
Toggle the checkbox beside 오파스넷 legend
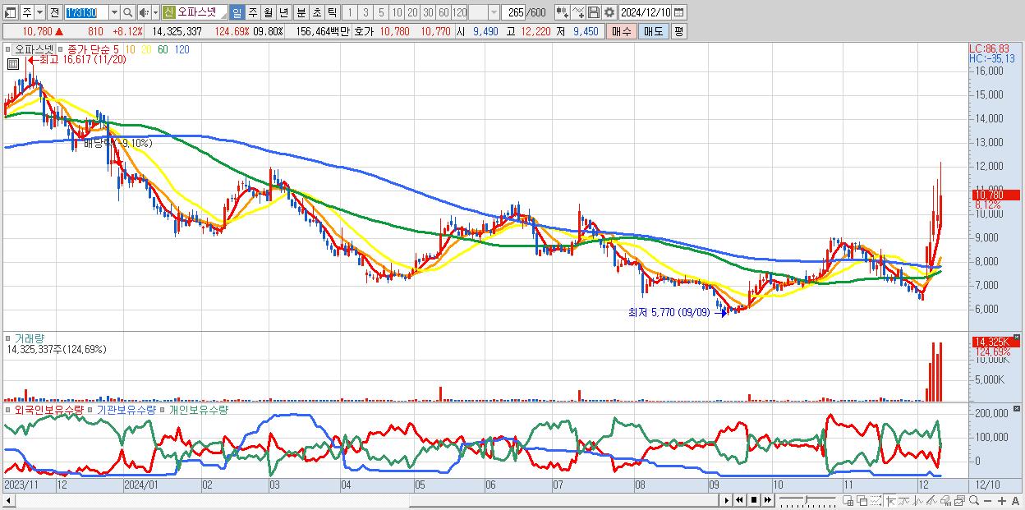pyautogui.click(x=10, y=49)
